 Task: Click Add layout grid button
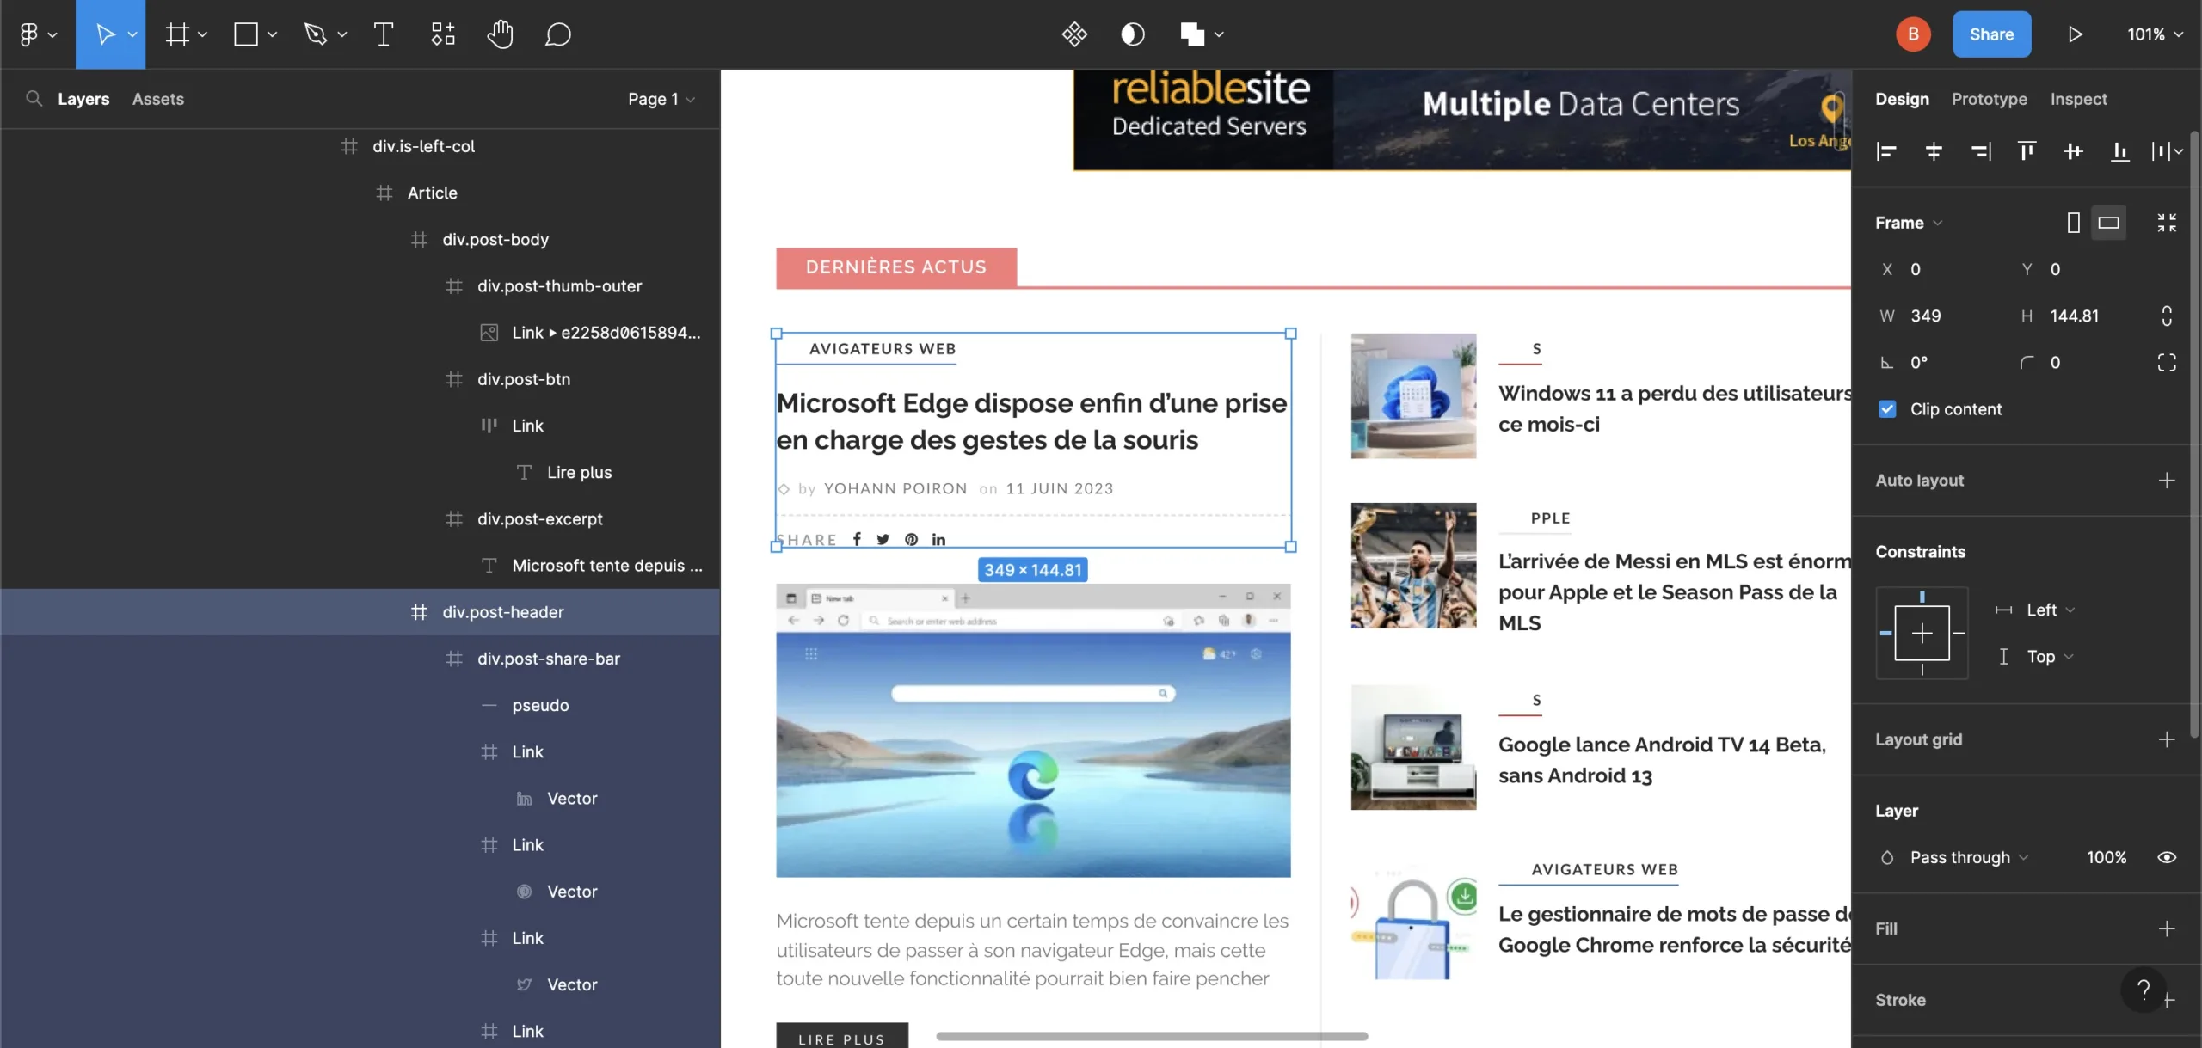point(2167,739)
